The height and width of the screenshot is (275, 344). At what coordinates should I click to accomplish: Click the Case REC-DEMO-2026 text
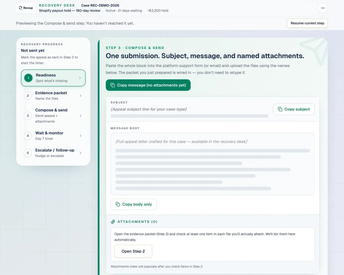click(100, 5)
